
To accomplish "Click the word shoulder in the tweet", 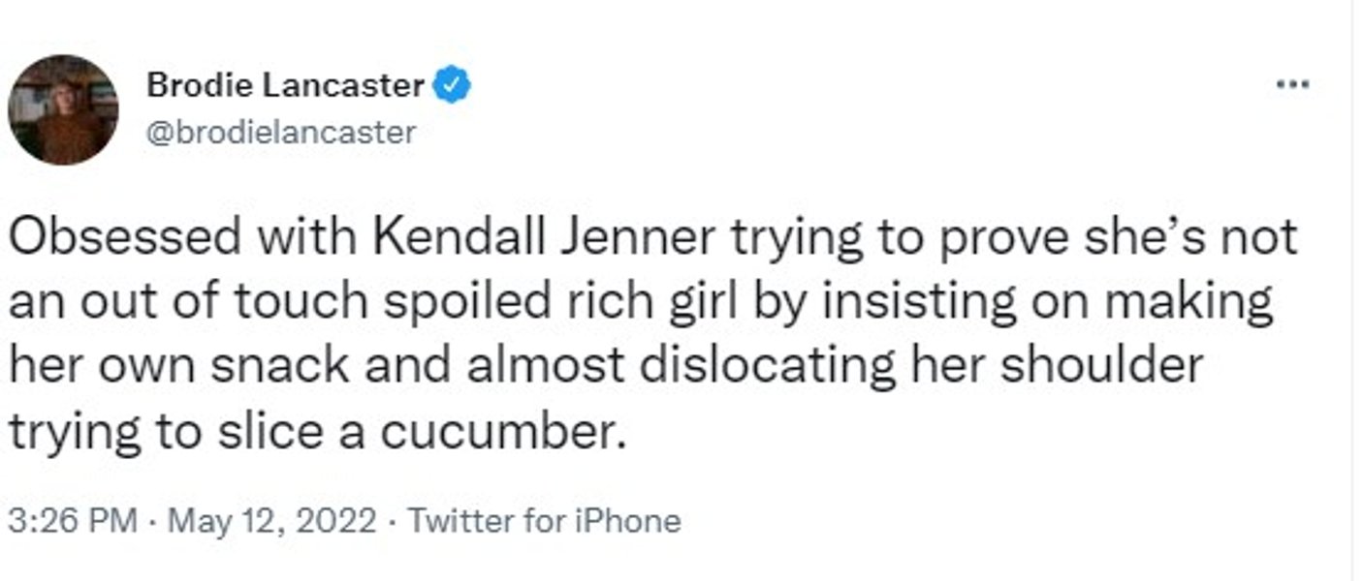I will coord(1103,366).
